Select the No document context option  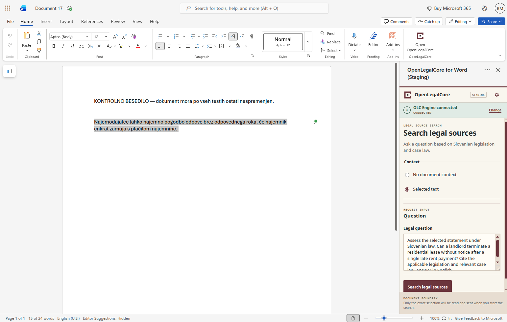pyautogui.click(x=407, y=175)
